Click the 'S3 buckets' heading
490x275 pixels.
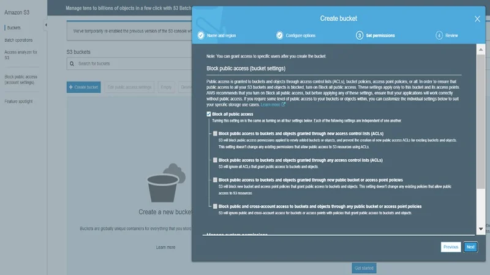click(x=78, y=52)
